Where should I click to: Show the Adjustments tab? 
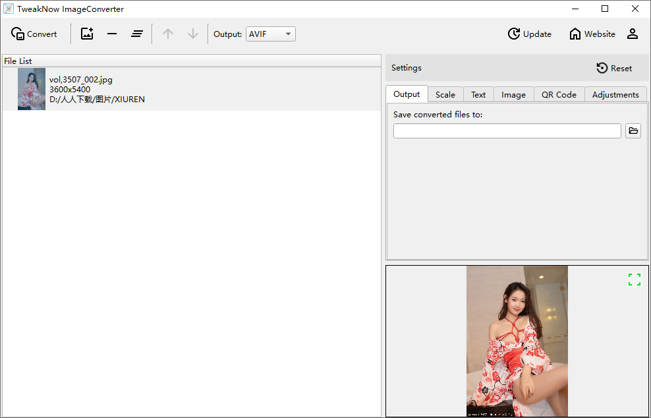click(x=615, y=95)
